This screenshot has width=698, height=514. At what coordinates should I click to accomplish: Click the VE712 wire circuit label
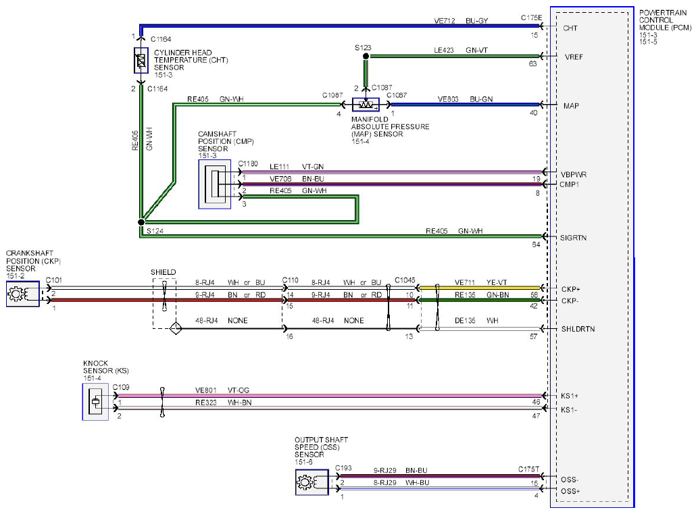(444, 21)
